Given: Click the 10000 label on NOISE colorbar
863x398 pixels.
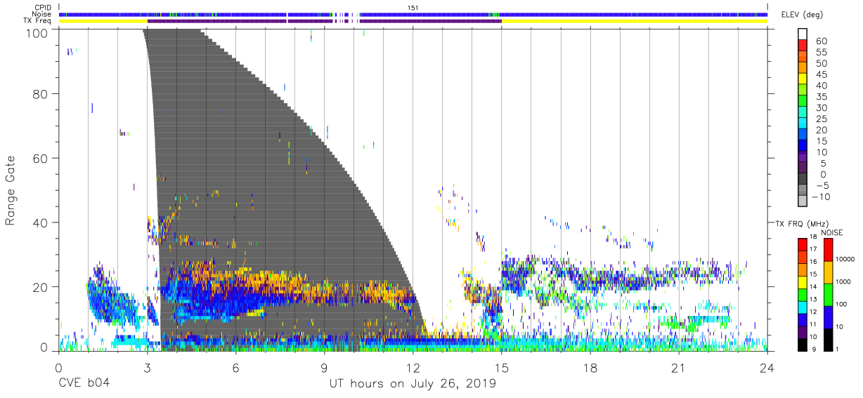Looking at the screenshot, I should [845, 260].
